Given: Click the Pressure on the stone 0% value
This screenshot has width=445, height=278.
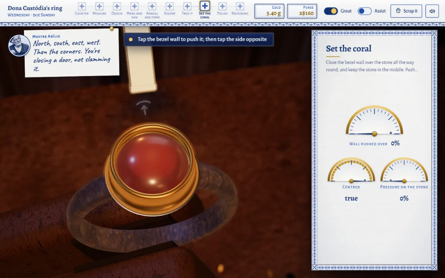Looking at the screenshot, I should click(x=404, y=198).
